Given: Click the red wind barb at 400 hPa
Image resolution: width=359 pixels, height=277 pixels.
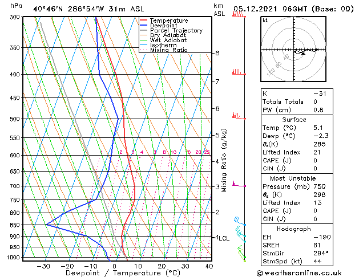Looking at the screenshot, I should tap(239, 72).
